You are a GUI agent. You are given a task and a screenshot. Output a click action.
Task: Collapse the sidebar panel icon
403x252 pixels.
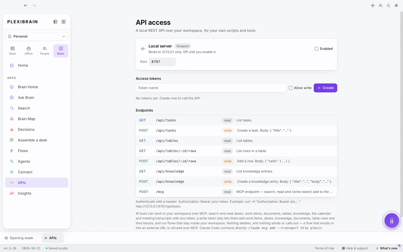pos(55,22)
